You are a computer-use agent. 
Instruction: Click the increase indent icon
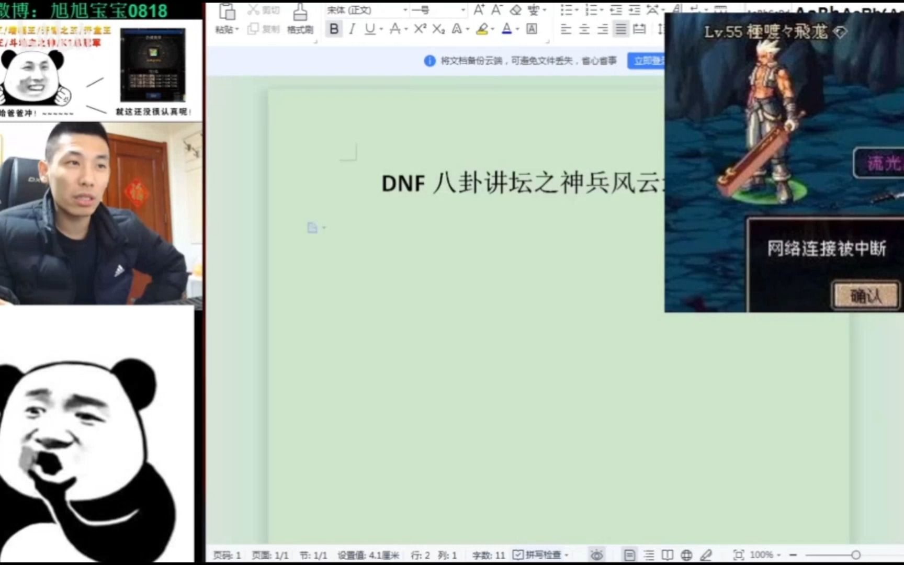tap(634, 10)
